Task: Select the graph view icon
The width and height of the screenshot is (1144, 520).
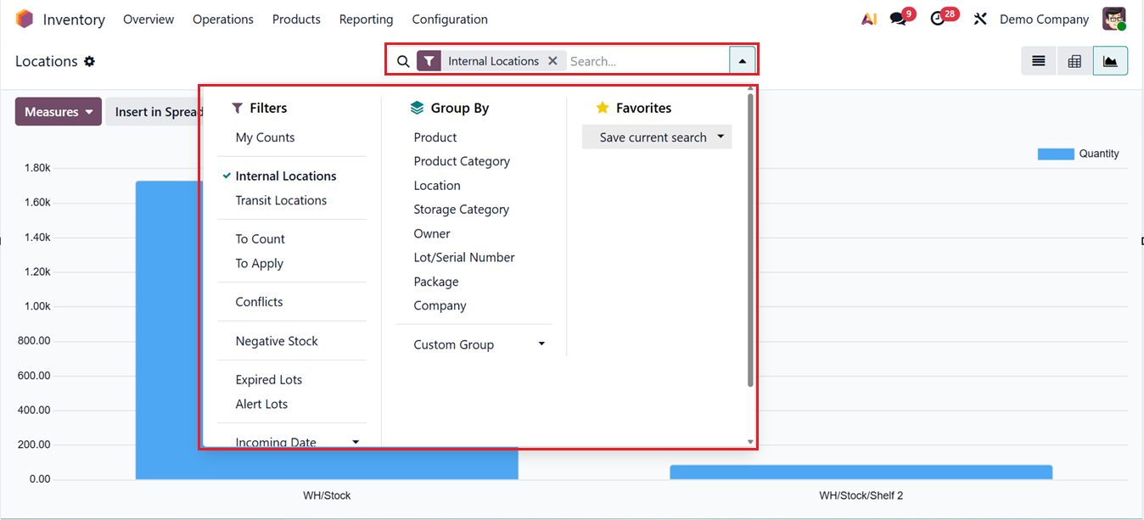Action: 1110,60
